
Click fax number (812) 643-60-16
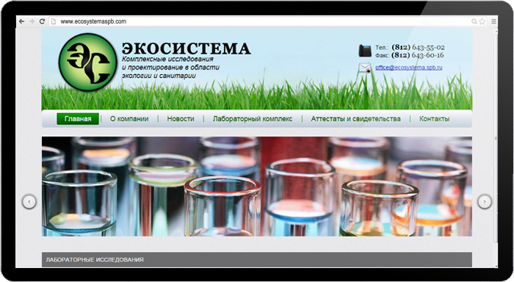coord(418,55)
